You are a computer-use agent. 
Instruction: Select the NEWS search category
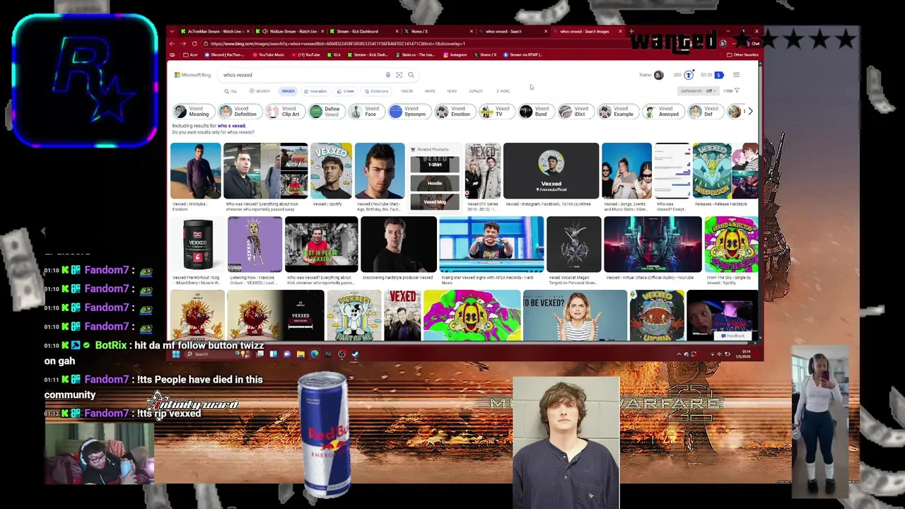click(452, 91)
